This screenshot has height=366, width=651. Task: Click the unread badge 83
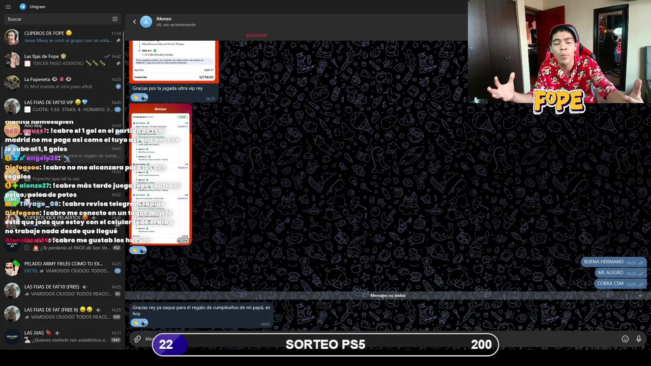117,294
